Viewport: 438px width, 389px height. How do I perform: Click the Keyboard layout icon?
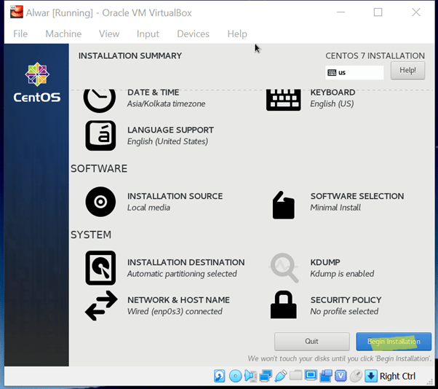coord(283,99)
